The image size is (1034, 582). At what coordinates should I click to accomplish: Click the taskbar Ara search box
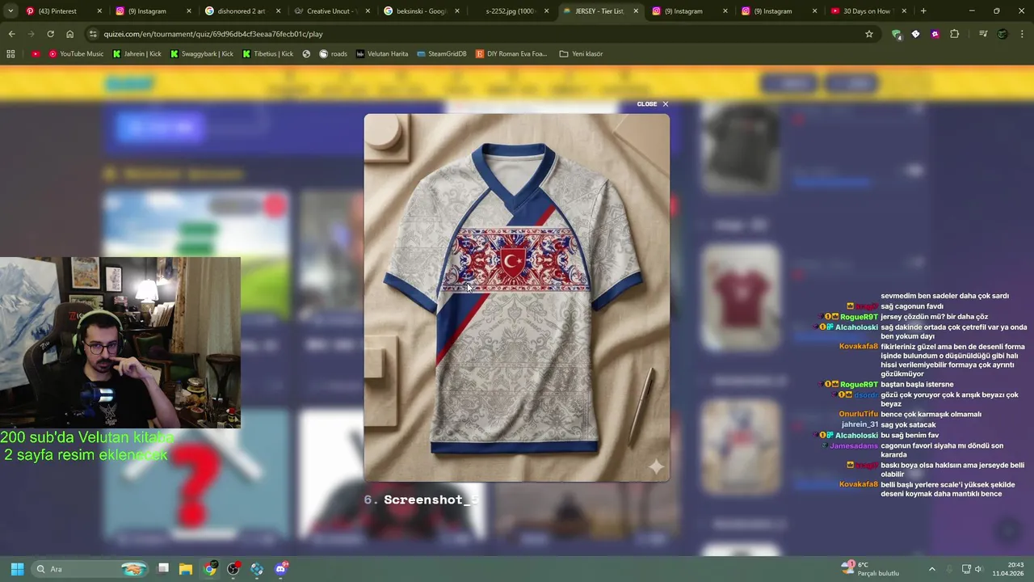pos(90,569)
